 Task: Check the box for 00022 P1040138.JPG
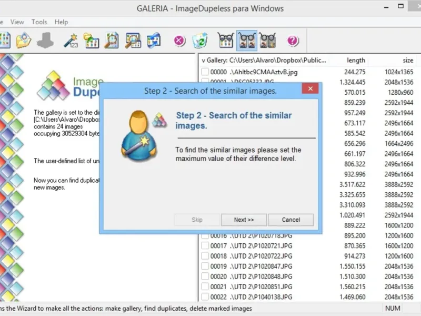[x=205, y=297]
